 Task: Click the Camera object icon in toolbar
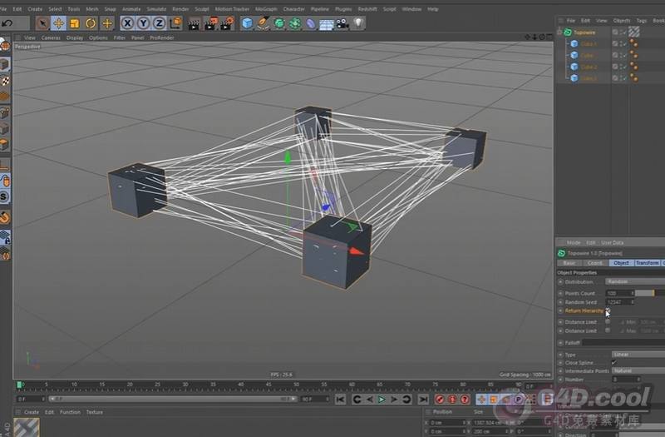(342, 23)
